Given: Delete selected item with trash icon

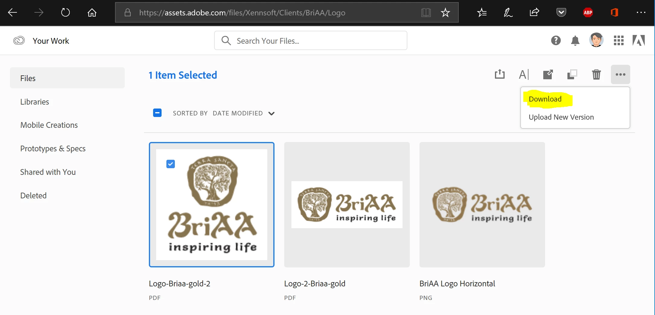Looking at the screenshot, I should [x=596, y=74].
